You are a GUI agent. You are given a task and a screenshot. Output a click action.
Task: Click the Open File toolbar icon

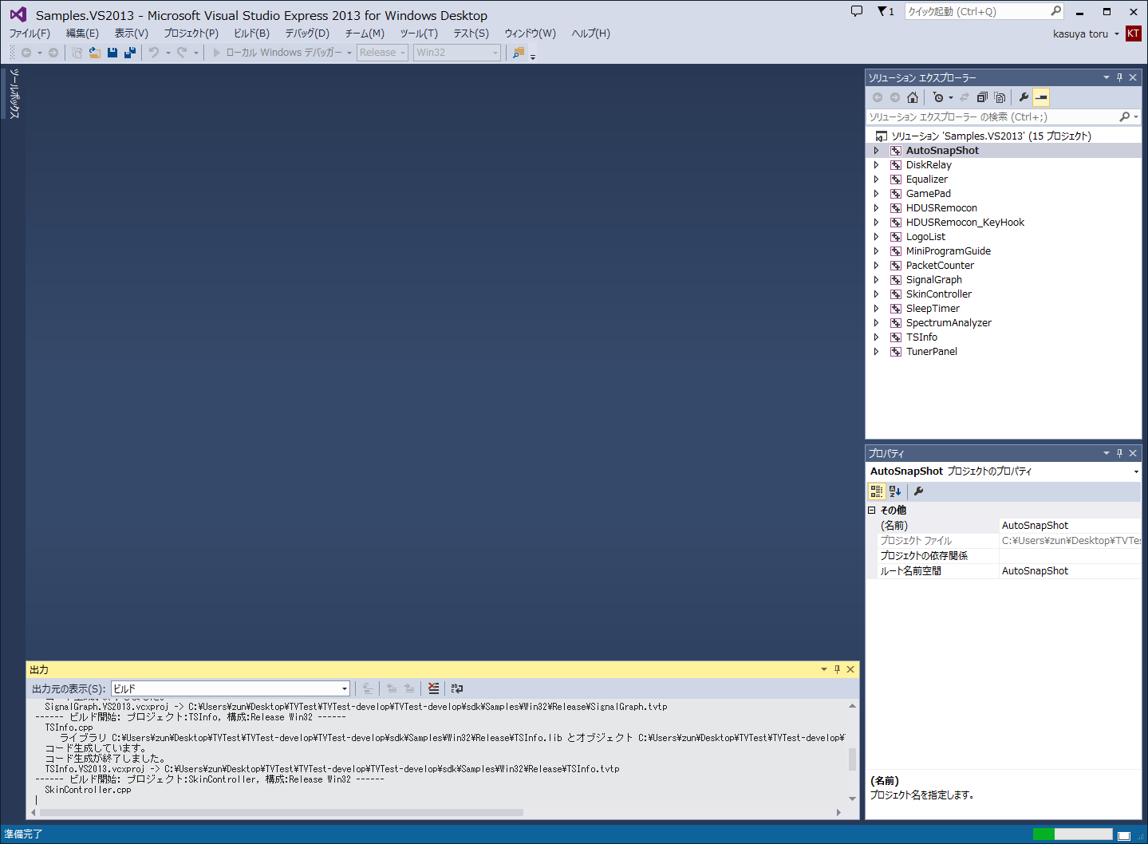click(x=95, y=53)
